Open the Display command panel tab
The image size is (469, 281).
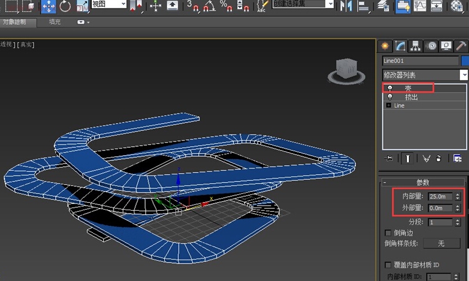[446, 46]
